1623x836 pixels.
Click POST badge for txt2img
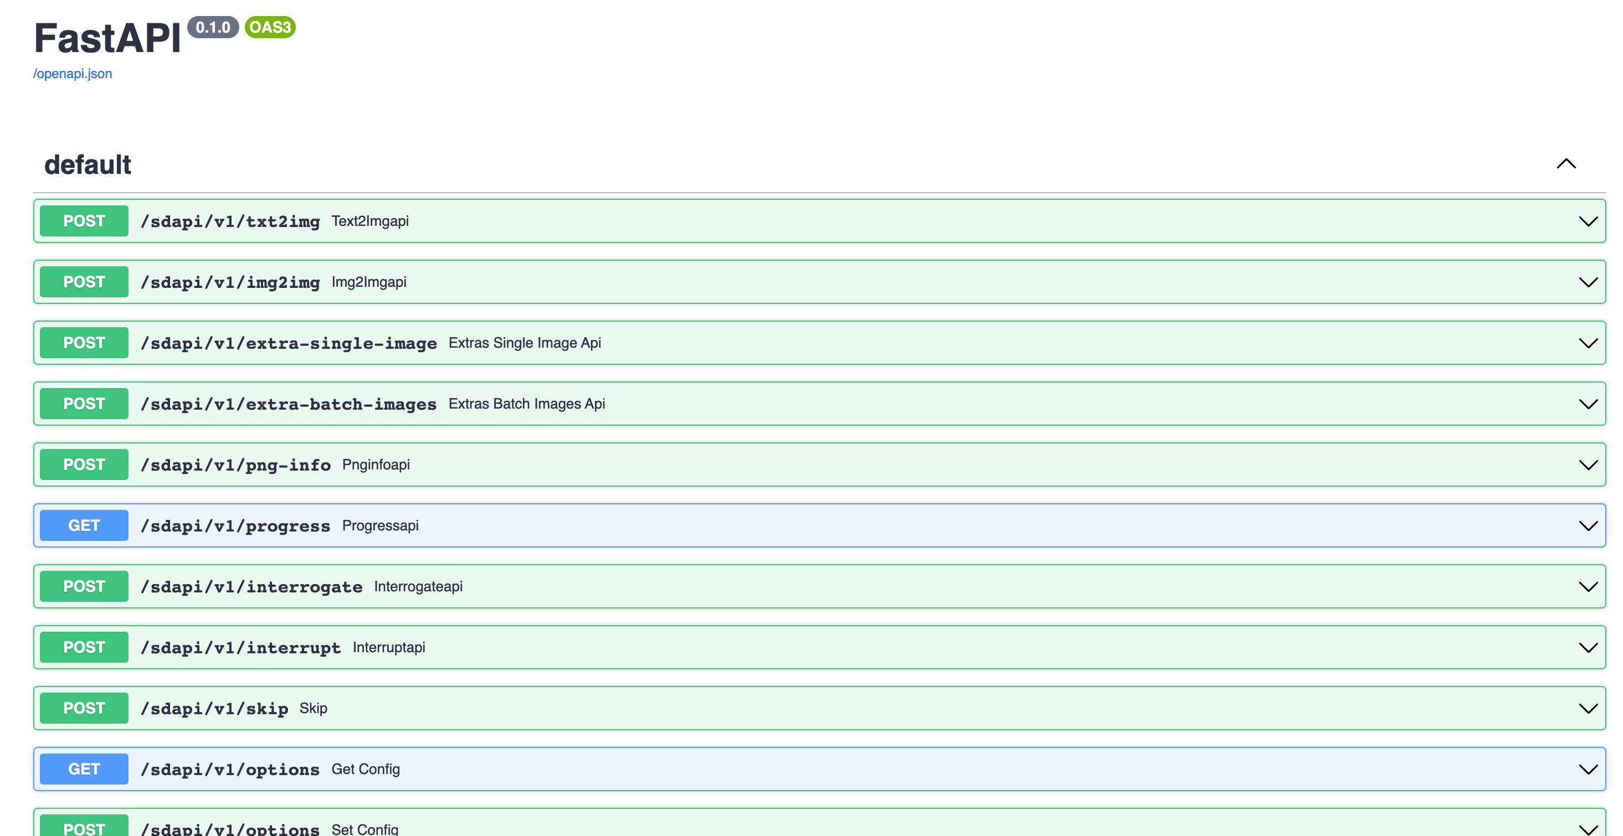84,221
